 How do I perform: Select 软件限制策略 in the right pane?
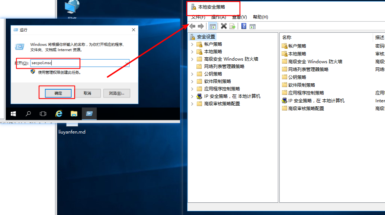302,85
